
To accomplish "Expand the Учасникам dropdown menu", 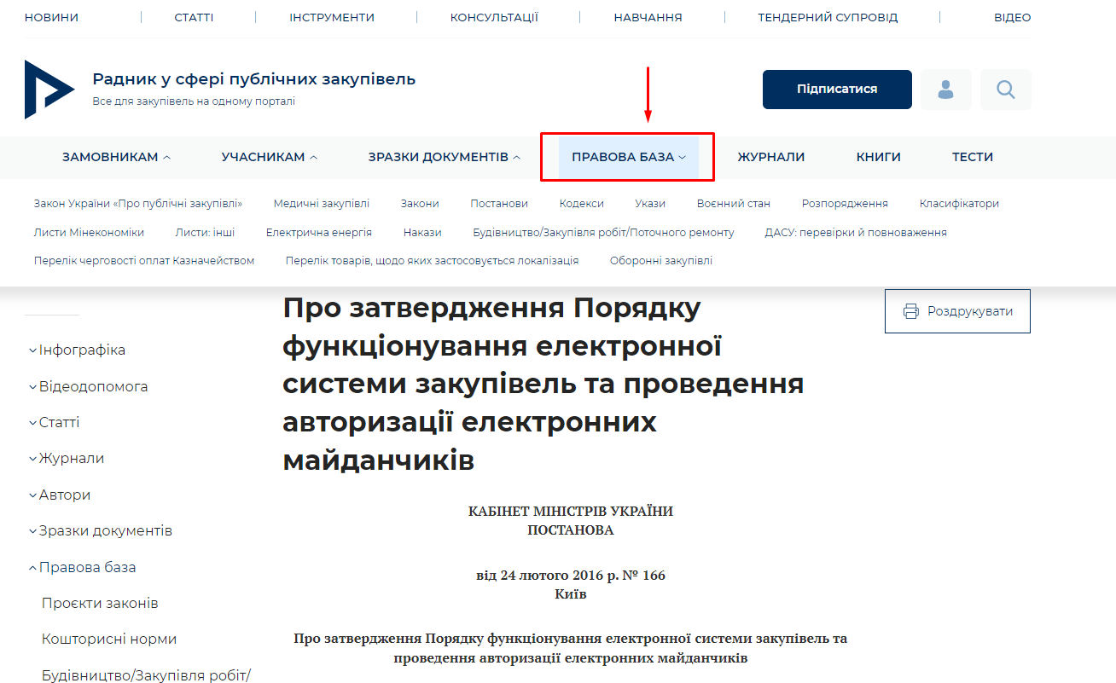I will [x=269, y=157].
